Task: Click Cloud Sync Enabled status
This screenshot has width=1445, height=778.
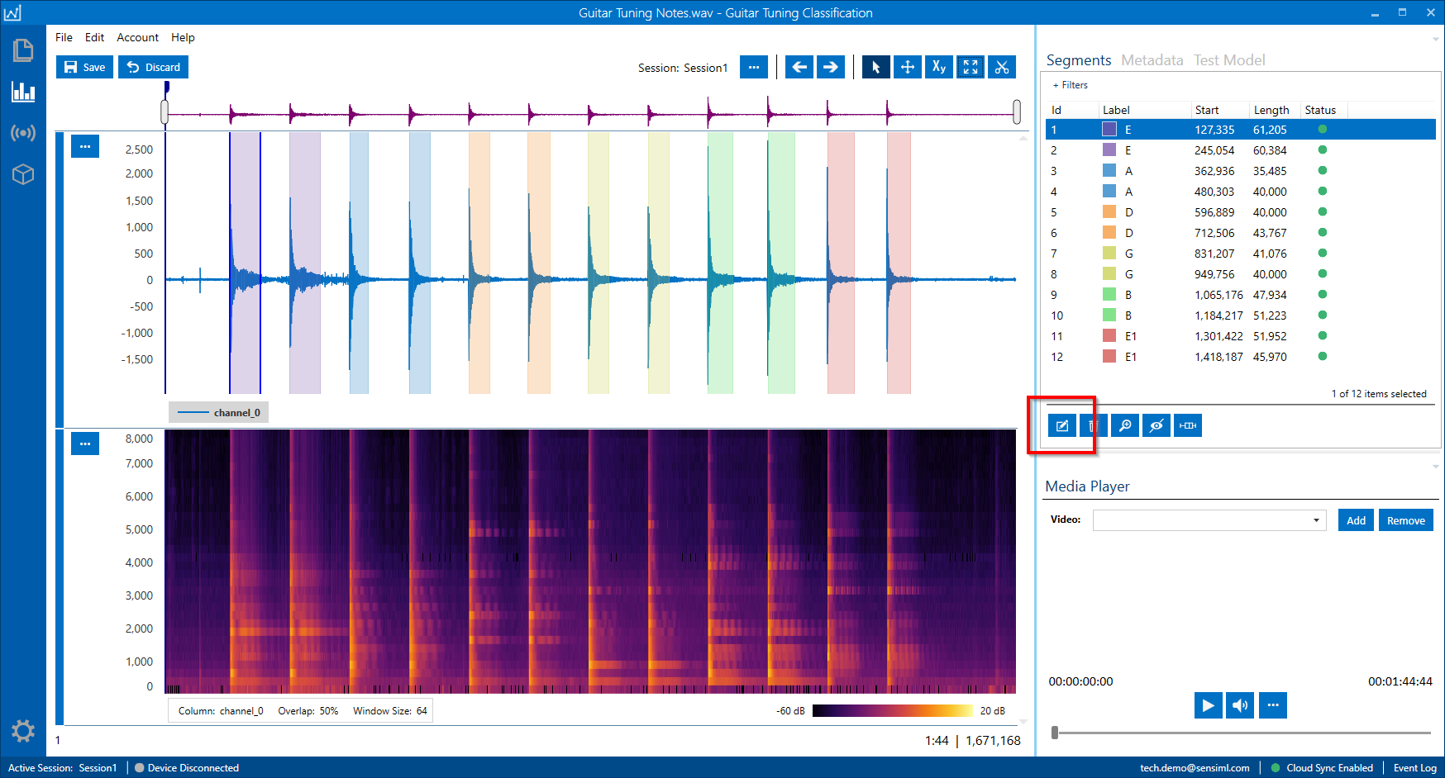Action: pos(1322,768)
